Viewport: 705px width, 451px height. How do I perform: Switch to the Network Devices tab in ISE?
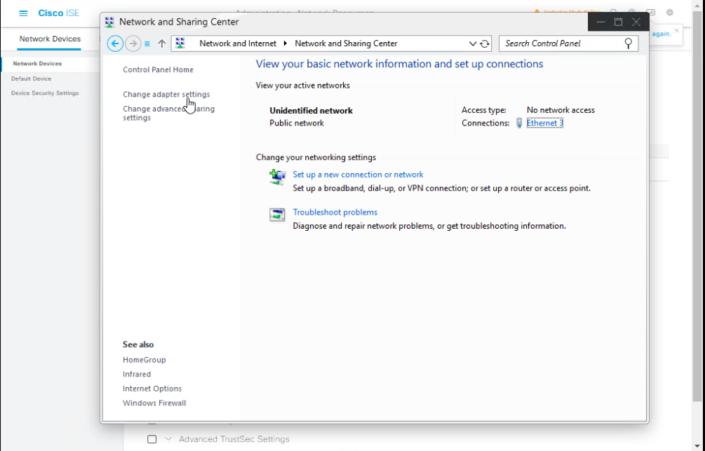tap(50, 39)
